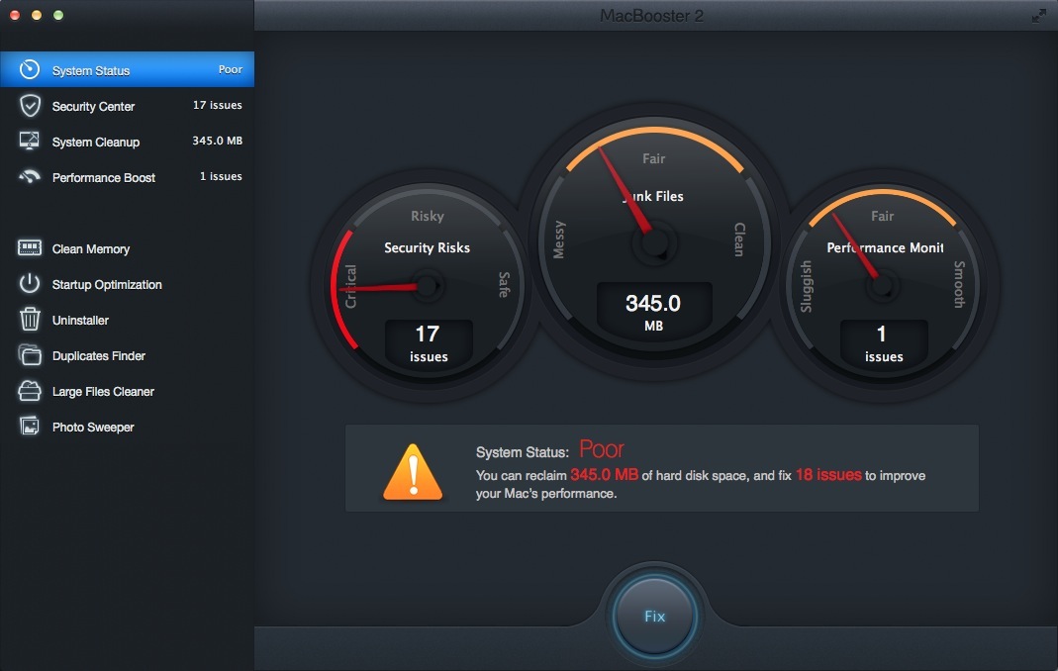The image size is (1058, 671).
Task: Click the Performance Monitor gauge dial
Action: pyautogui.click(x=882, y=286)
